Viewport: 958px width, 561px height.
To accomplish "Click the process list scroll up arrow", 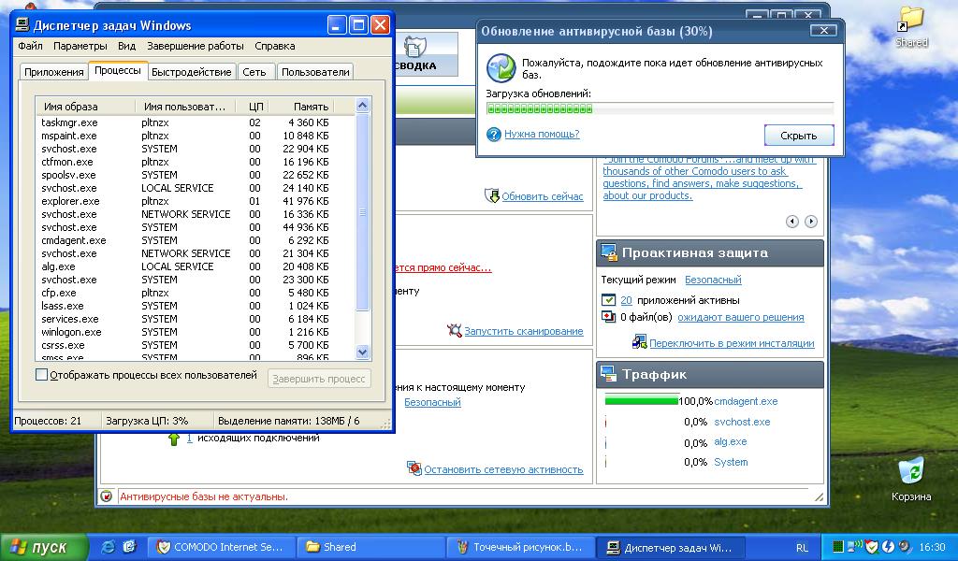I will [x=362, y=105].
